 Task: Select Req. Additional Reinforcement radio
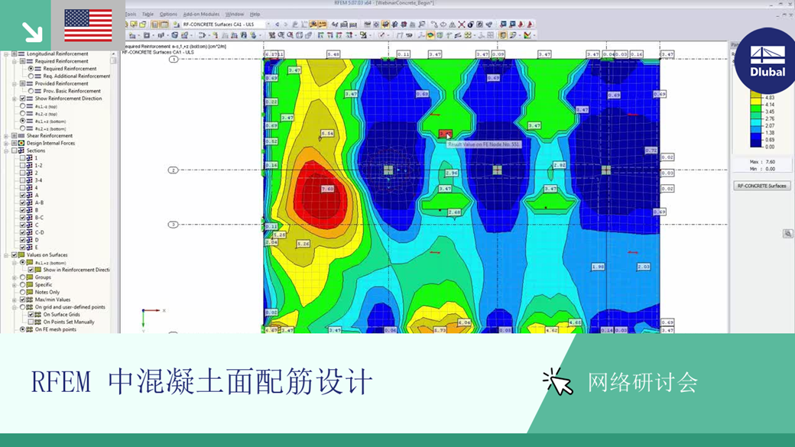(x=31, y=76)
